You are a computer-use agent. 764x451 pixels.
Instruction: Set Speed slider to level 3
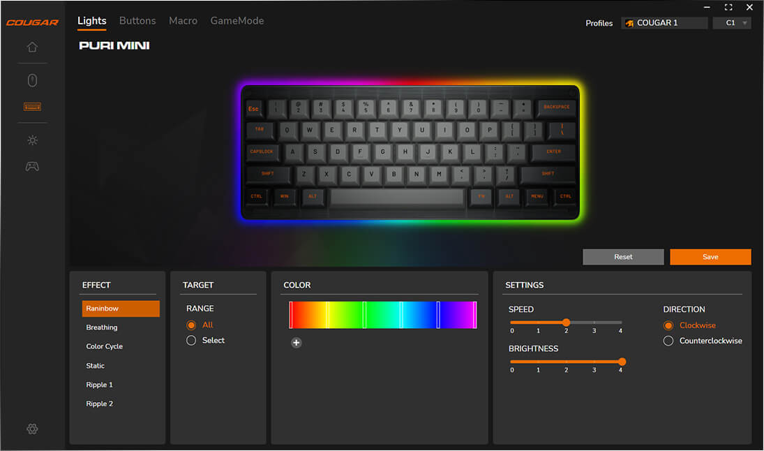(594, 323)
